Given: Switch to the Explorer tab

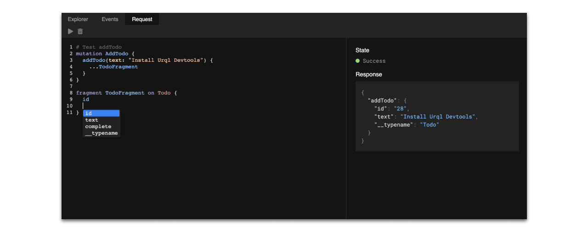Looking at the screenshot, I should coord(78,19).
